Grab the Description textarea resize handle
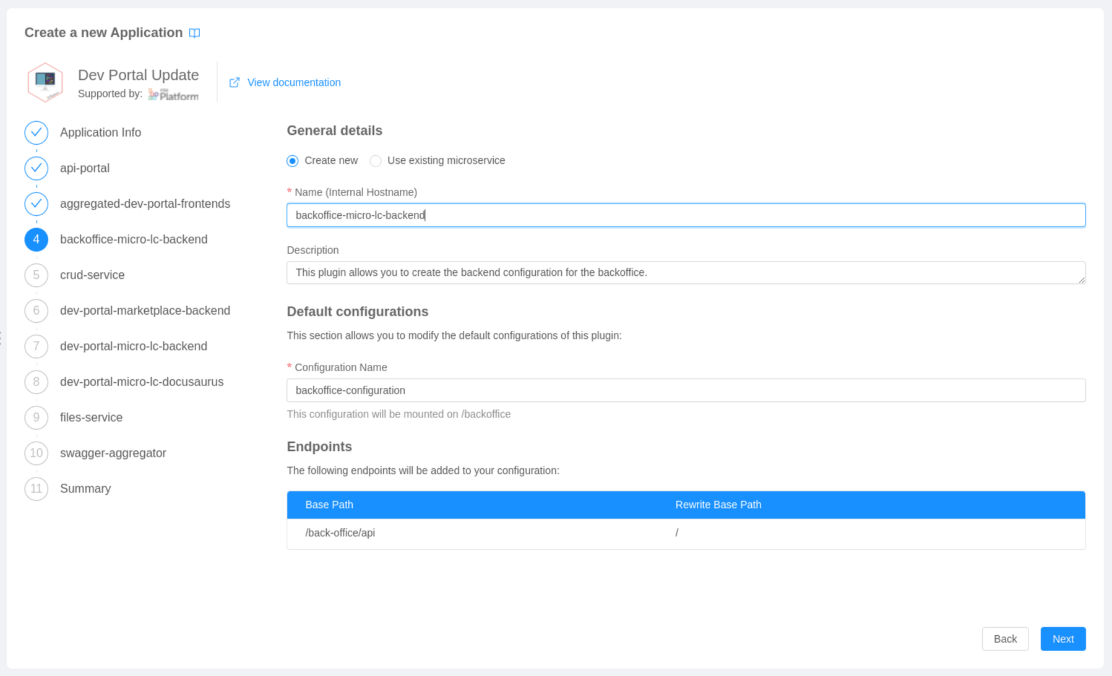 click(1081, 280)
